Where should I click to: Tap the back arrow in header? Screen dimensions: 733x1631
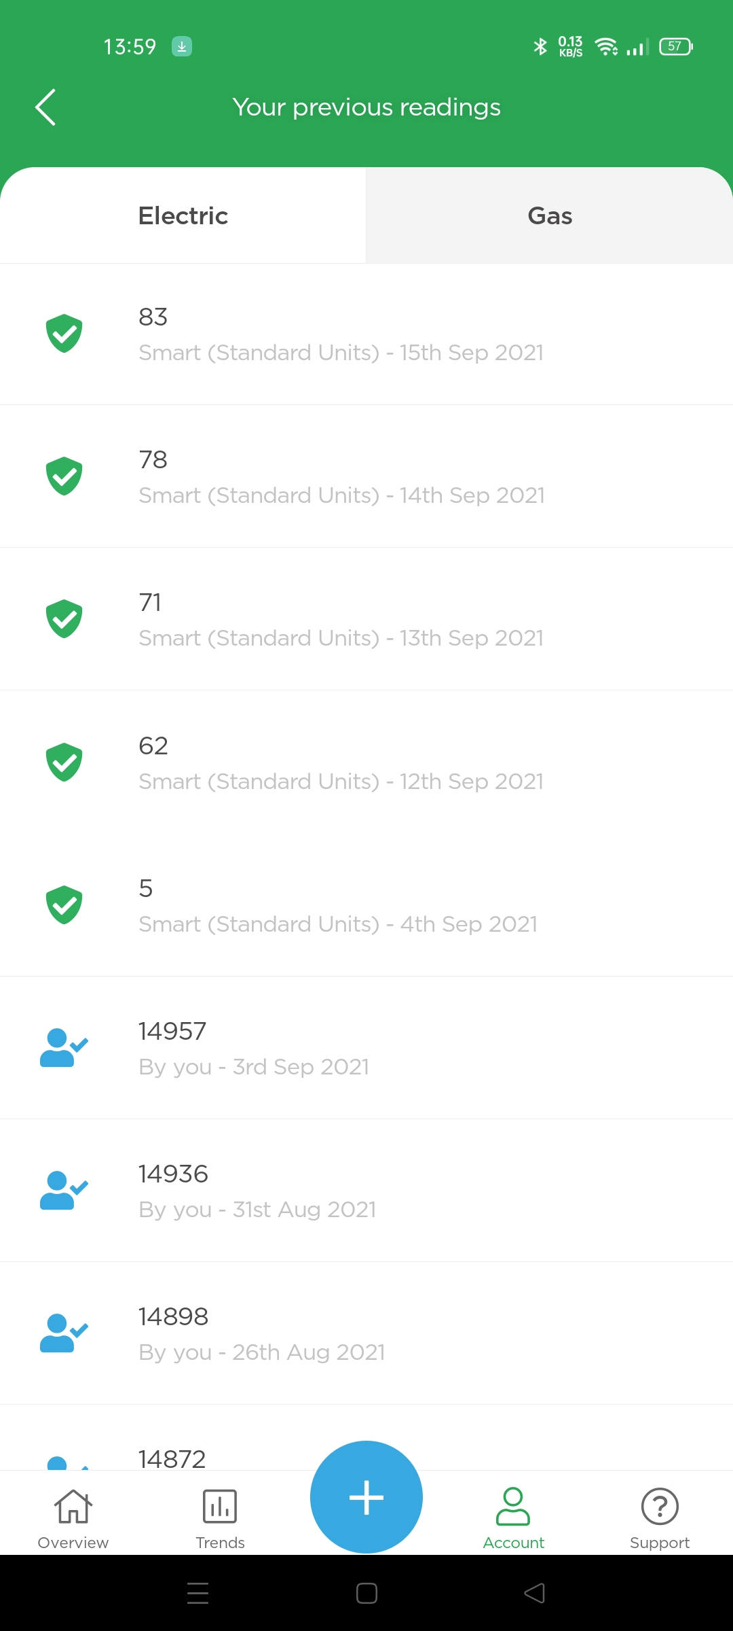45,107
